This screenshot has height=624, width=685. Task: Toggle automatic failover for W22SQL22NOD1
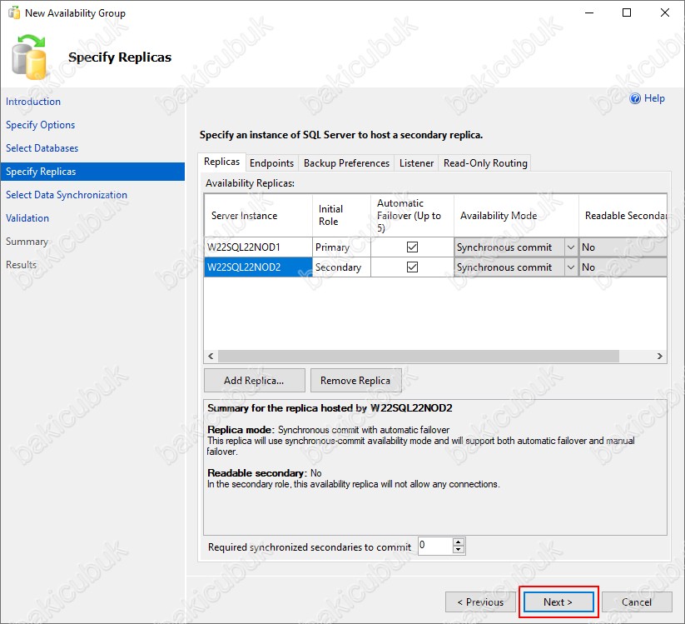tap(412, 247)
